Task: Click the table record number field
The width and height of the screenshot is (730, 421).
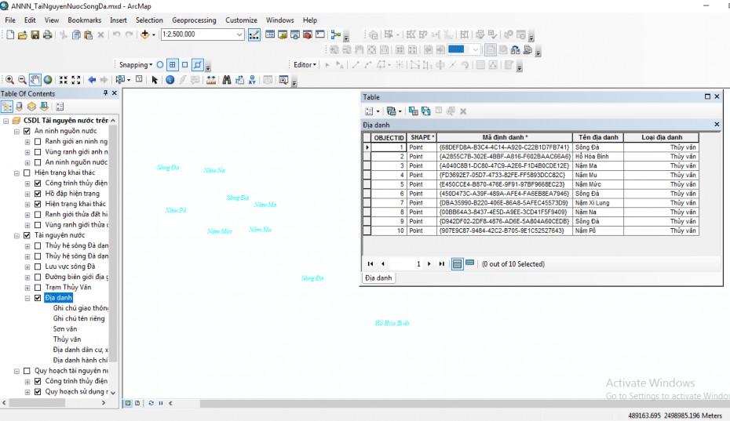Action: [408, 264]
